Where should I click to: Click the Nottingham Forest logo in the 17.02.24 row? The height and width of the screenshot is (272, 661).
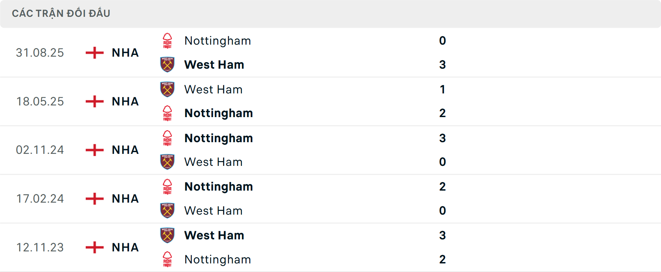coord(168,186)
